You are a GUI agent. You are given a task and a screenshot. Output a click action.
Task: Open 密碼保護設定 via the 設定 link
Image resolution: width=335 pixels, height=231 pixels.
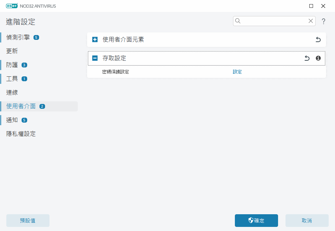point(237,72)
